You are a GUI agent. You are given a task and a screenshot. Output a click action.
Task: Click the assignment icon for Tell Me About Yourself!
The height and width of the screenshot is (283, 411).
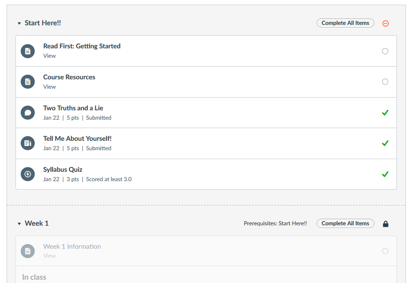(x=28, y=143)
